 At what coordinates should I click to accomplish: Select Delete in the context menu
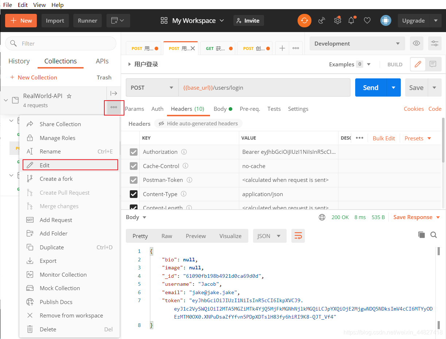tap(69, 329)
